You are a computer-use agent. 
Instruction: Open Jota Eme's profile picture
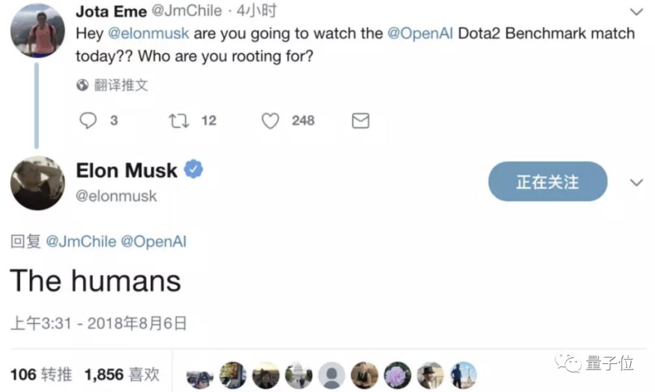(38, 30)
